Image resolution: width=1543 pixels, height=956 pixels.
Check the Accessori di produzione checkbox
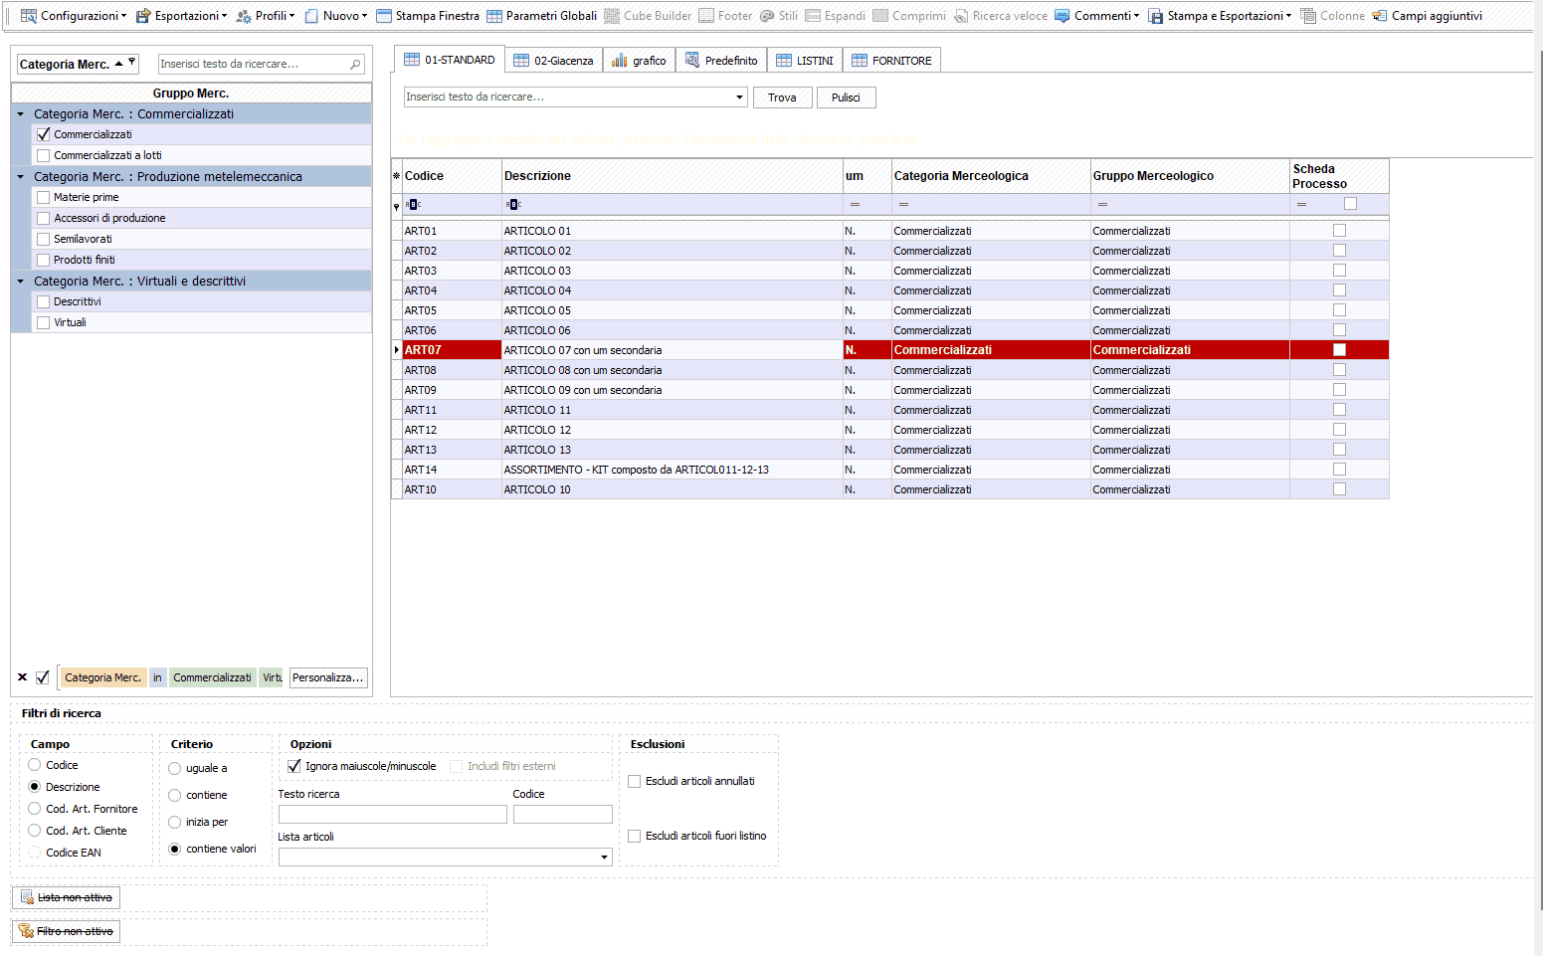43,218
